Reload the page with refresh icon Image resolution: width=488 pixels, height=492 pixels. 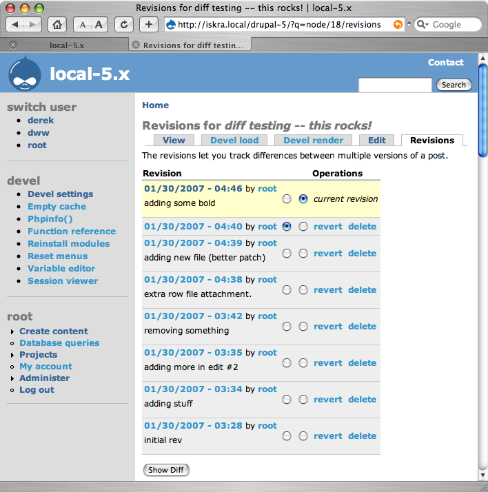(x=124, y=25)
